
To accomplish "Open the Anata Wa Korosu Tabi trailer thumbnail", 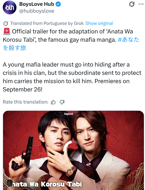I will [73, 150].
